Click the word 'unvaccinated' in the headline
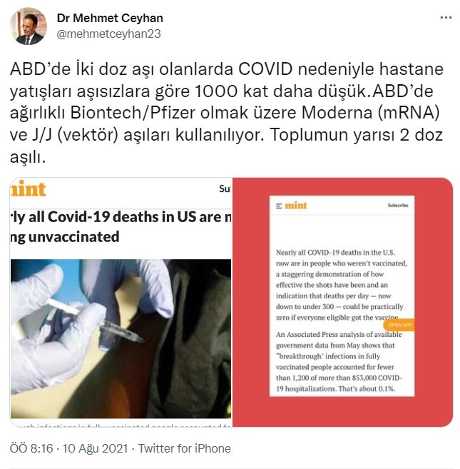Image resolution: width=460 pixels, height=469 pixels. 74,237
